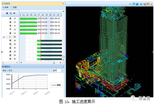
Task: Click task list left scroll arrow
Action: (3, 62)
